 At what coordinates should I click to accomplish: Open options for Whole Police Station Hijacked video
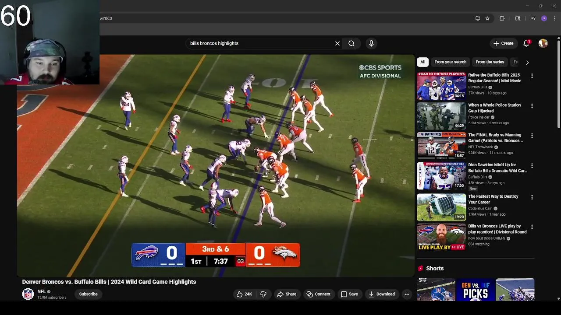pyautogui.click(x=532, y=106)
